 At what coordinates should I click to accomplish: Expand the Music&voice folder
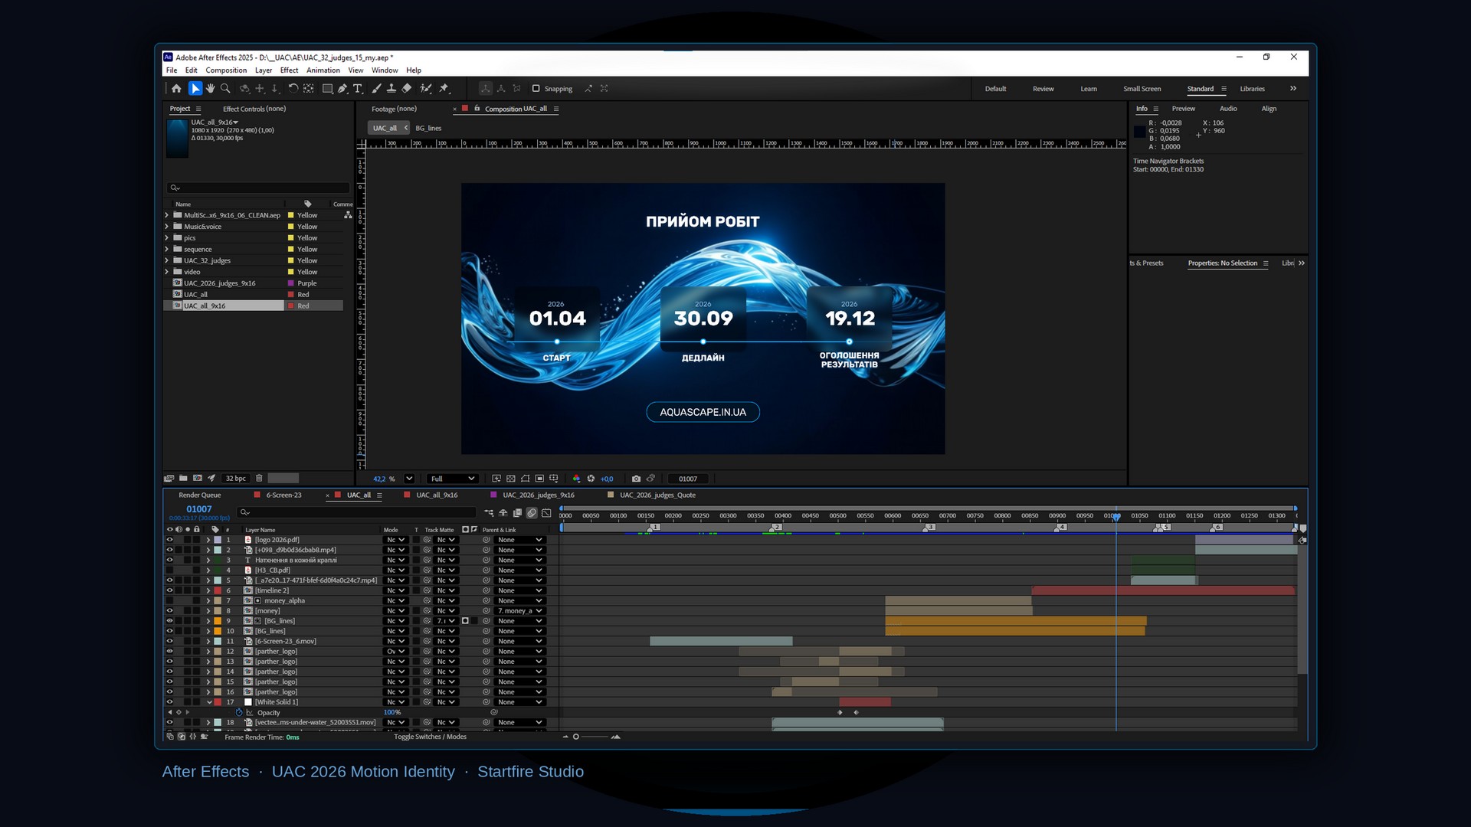click(167, 227)
